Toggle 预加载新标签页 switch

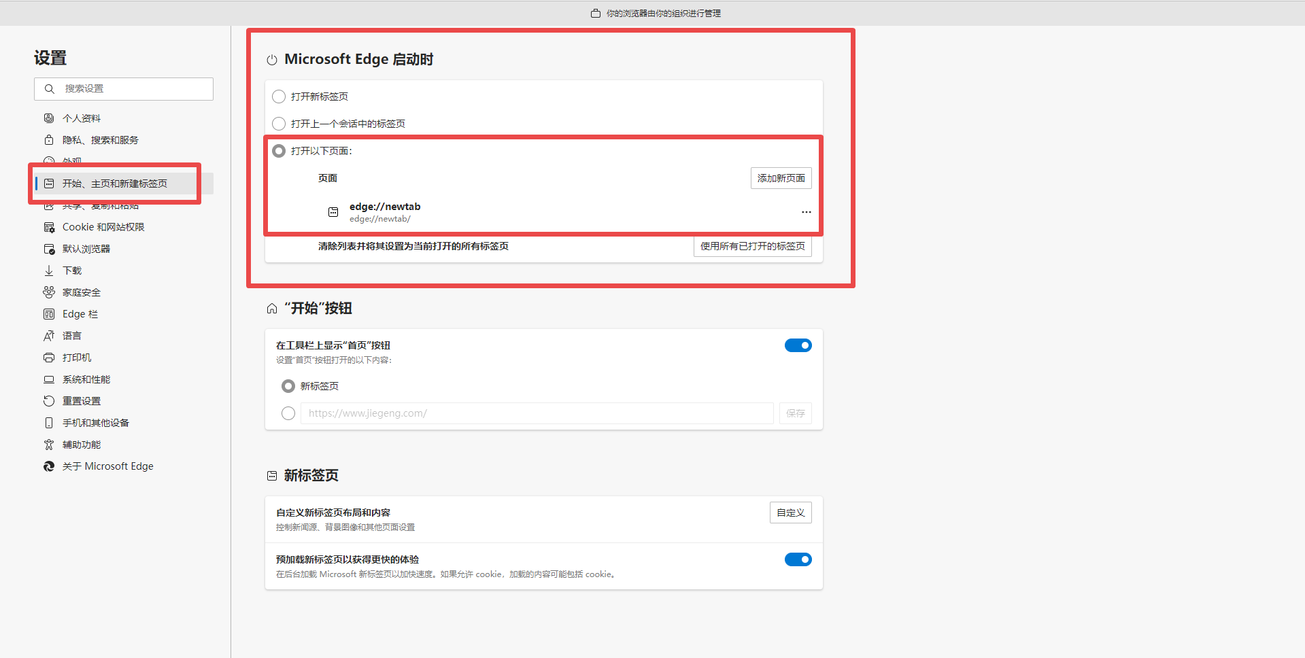[x=798, y=559]
